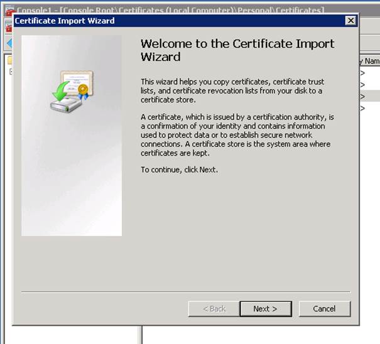Click the paragraph about the certification authority
This screenshot has width=380, height=344.
click(236, 135)
